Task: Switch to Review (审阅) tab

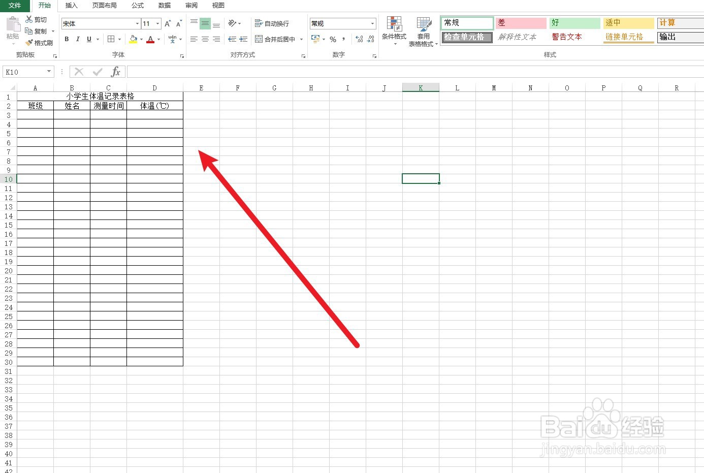Action: [191, 5]
